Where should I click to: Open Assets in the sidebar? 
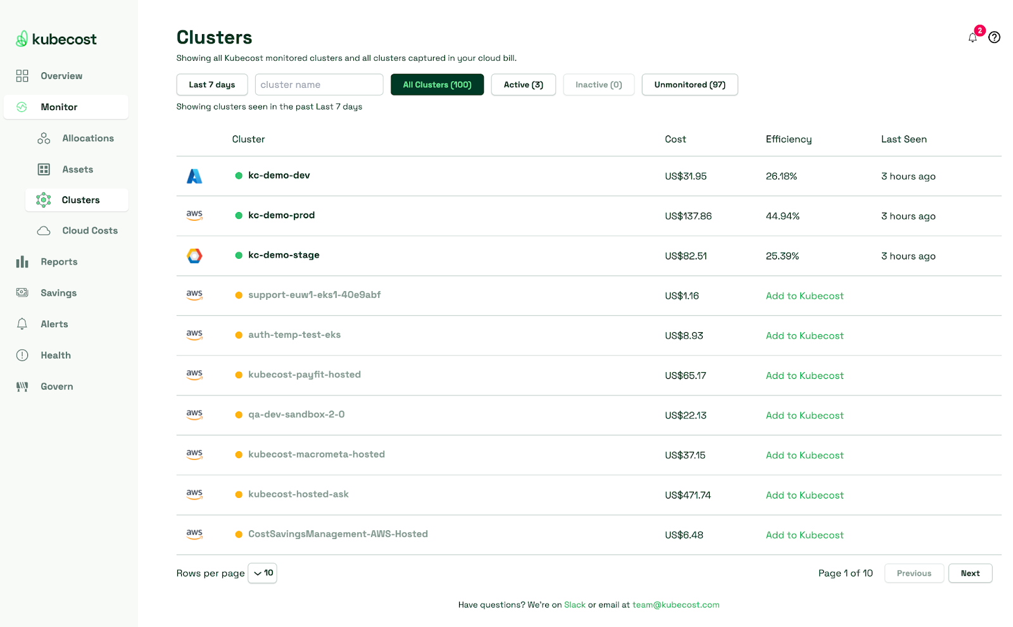tap(77, 170)
